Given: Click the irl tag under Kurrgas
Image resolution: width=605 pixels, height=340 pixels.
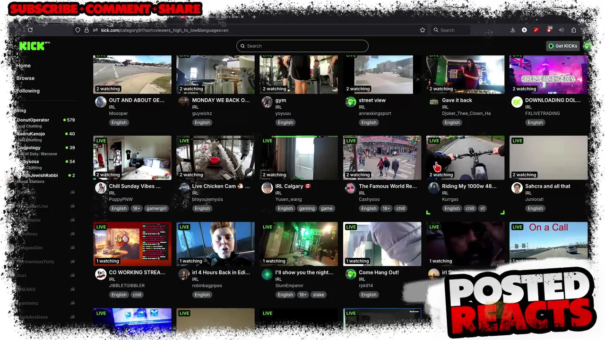Looking at the screenshot, I should coord(482,208).
